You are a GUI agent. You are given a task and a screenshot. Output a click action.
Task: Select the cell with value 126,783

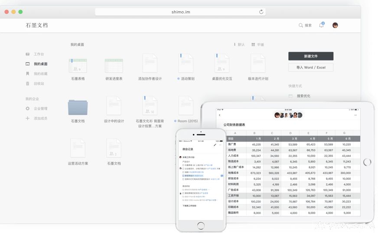pyautogui.click(x=309, y=190)
